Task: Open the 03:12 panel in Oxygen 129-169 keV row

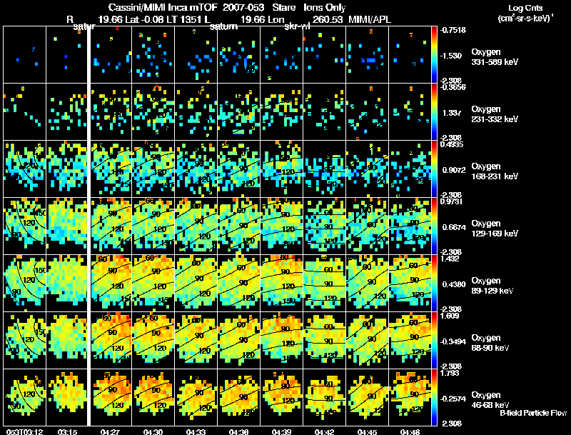Action: [x=24, y=226]
